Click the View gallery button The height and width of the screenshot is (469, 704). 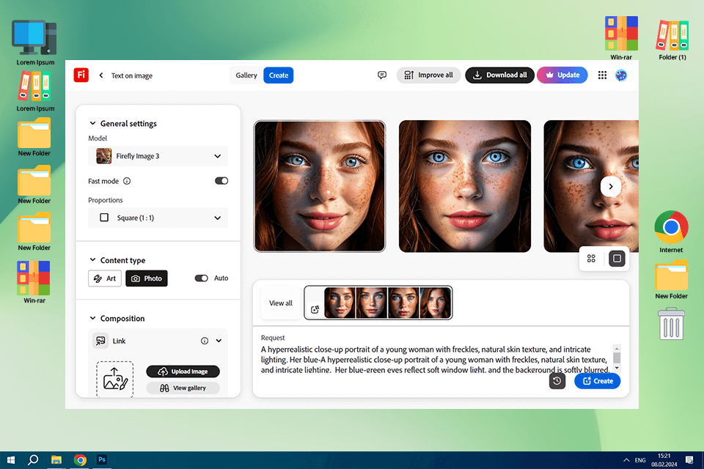(183, 388)
